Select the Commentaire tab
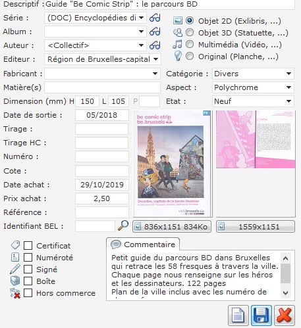301x328 pixels. pyautogui.click(x=143, y=245)
